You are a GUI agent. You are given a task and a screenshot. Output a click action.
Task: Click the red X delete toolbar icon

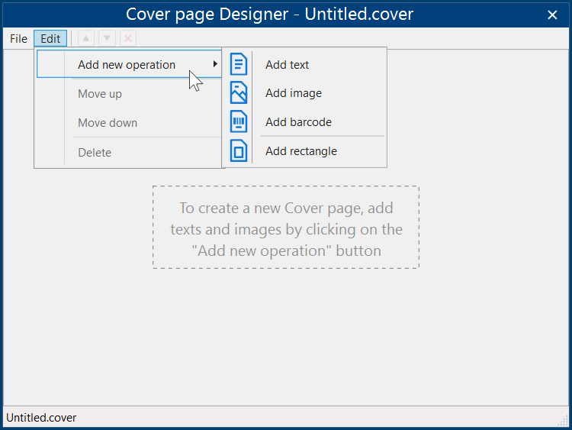coord(127,38)
